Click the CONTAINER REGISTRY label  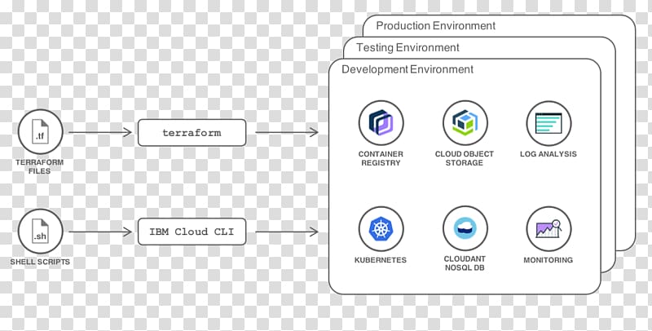tap(381, 158)
